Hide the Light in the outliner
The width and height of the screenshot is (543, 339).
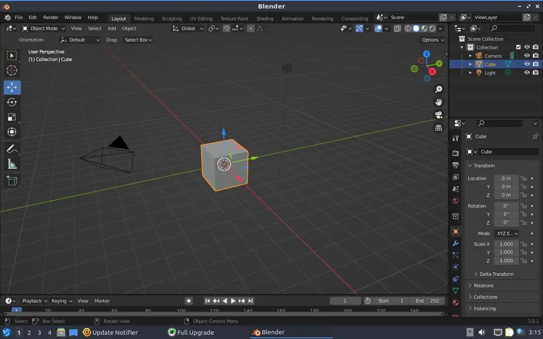(x=527, y=72)
